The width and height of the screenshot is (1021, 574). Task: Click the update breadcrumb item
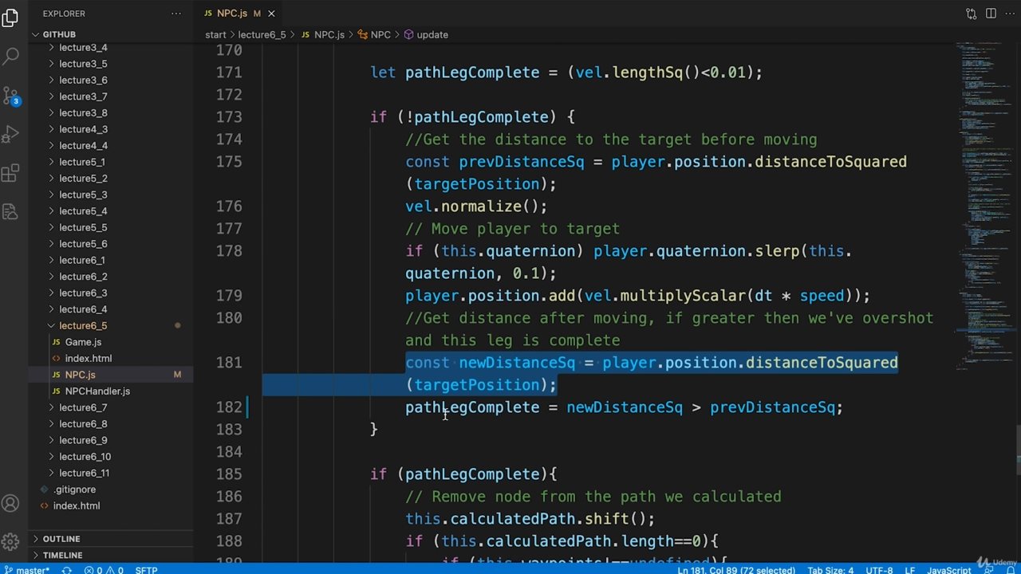(432, 35)
